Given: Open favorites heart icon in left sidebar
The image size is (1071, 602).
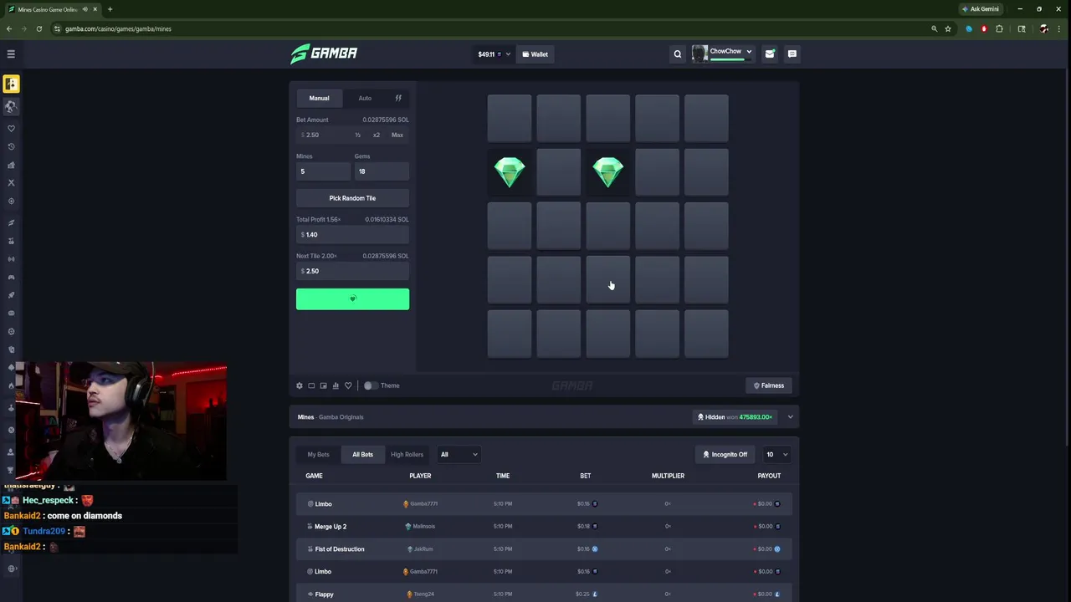Looking at the screenshot, I should coord(11,129).
